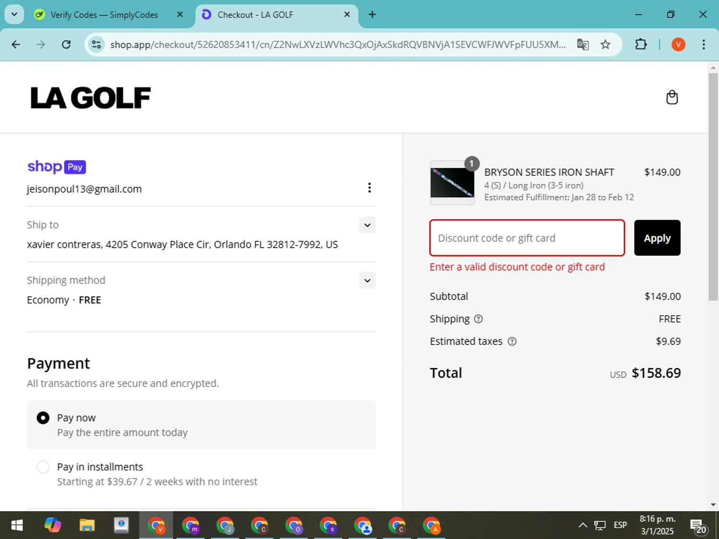Click the page vertical scrollbar thumb
The width and height of the screenshot is (719, 539).
[713, 187]
